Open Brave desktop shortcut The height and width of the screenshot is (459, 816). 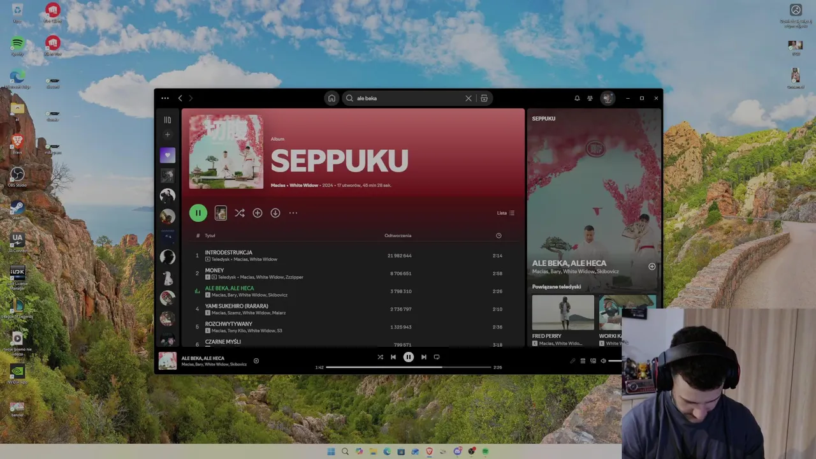17,144
